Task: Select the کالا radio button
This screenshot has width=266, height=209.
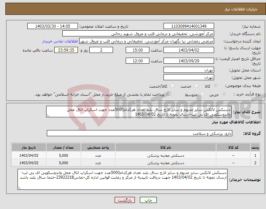Action: point(215,86)
